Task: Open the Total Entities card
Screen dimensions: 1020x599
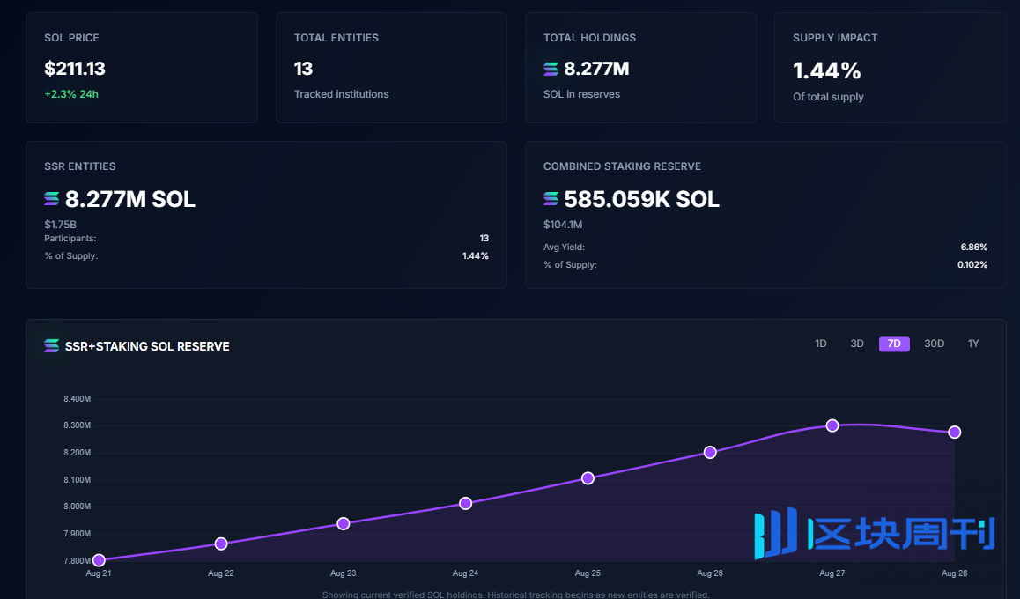Action: [x=391, y=68]
